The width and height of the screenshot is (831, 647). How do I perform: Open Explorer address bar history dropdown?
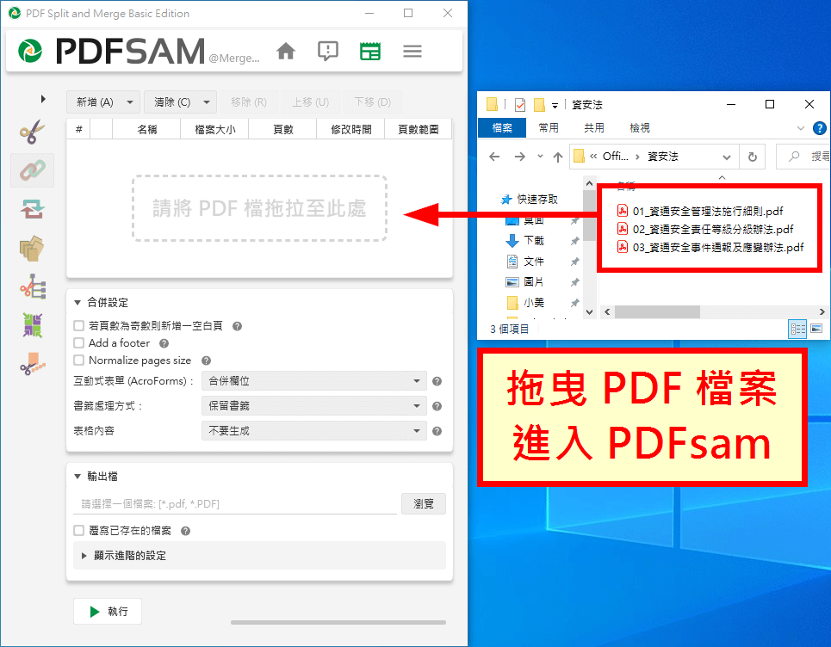[727, 157]
